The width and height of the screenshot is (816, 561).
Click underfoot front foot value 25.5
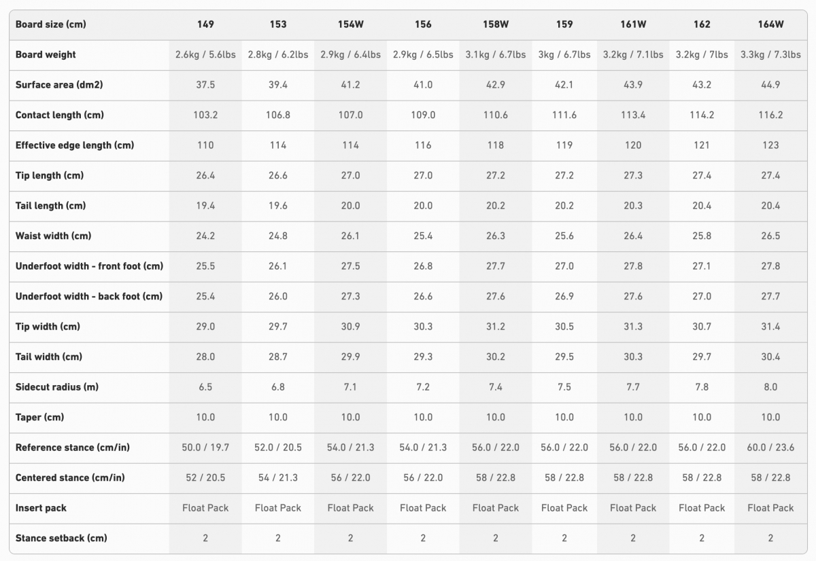(x=205, y=266)
